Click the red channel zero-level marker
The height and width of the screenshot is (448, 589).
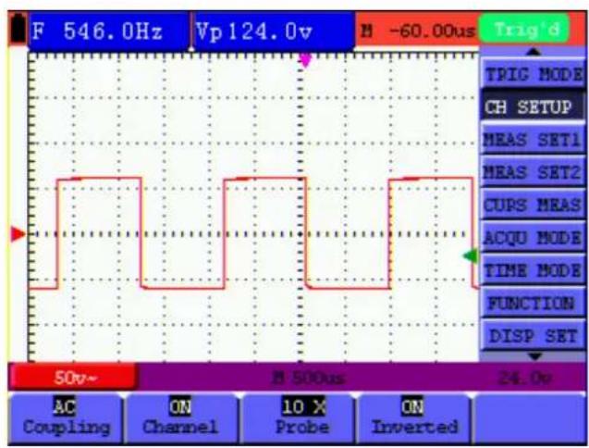tap(18, 234)
